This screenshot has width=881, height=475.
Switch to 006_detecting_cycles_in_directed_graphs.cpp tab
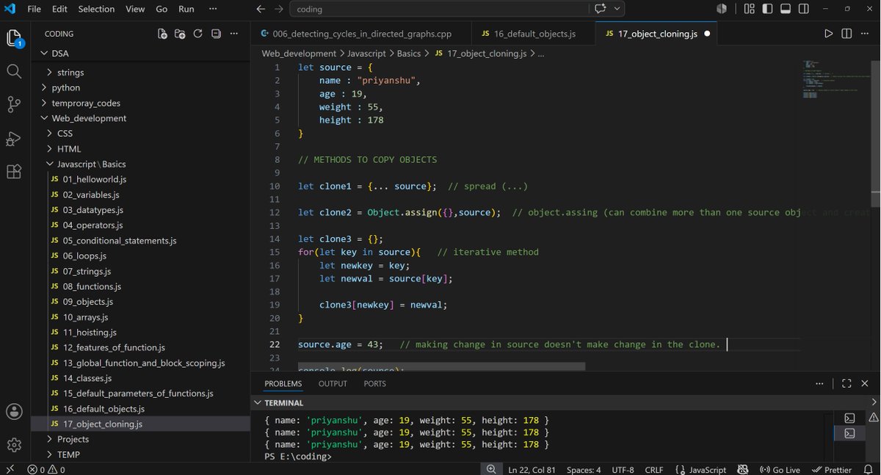[x=360, y=34]
